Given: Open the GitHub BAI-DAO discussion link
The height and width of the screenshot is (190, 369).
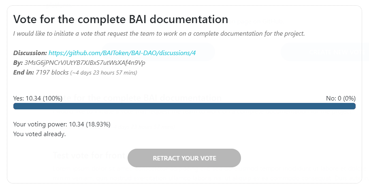Looking at the screenshot, I should 125,53.
